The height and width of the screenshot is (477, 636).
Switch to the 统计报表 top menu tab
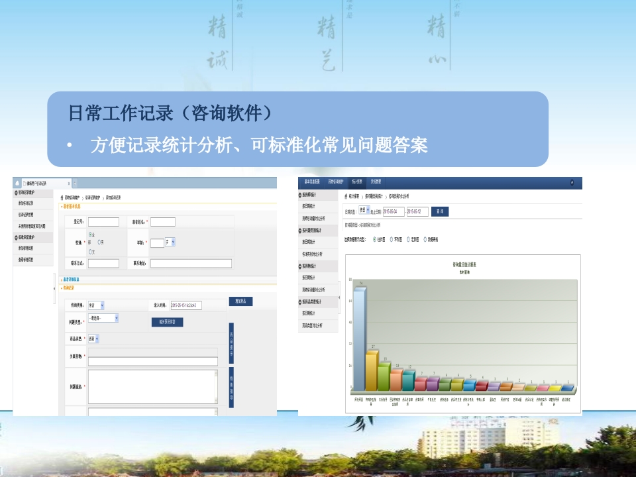(x=356, y=182)
